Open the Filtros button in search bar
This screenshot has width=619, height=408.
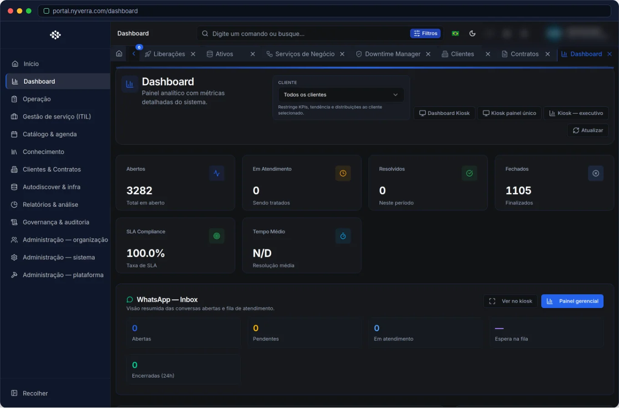point(426,34)
